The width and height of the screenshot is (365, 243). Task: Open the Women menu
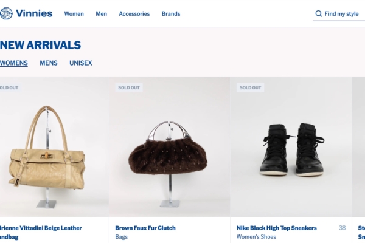74,14
